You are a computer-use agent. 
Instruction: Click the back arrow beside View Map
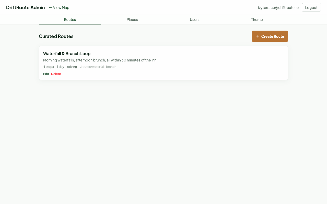pyautogui.click(x=51, y=7)
